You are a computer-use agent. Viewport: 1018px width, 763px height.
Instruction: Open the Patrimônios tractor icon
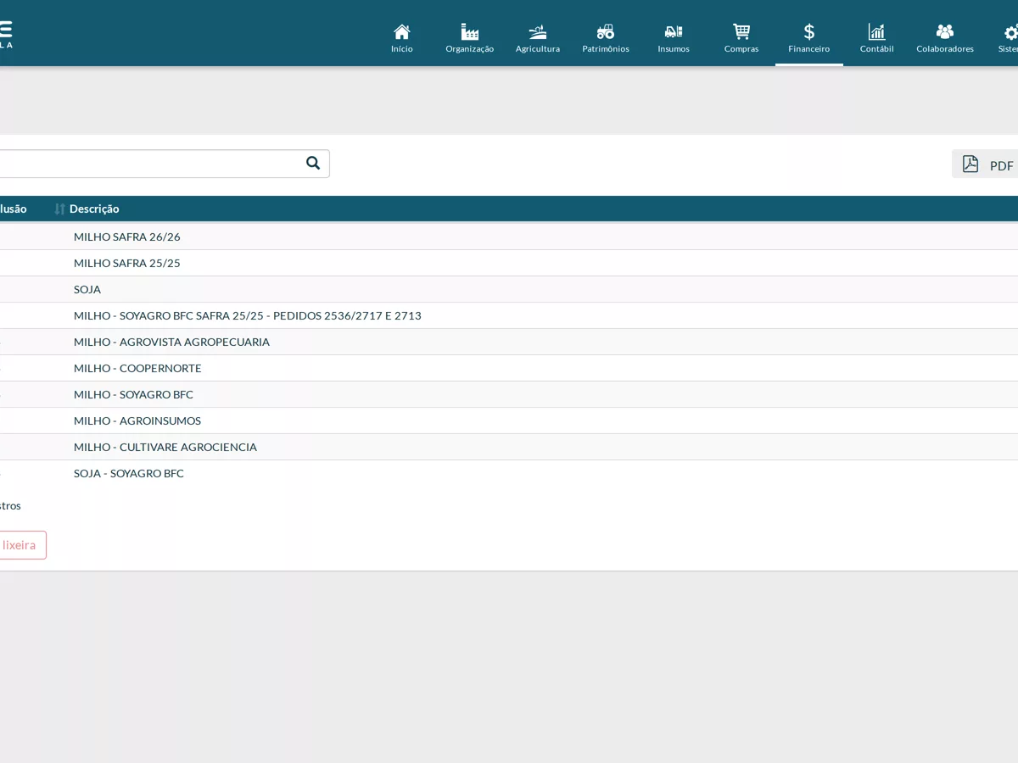pyautogui.click(x=606, y=31)
